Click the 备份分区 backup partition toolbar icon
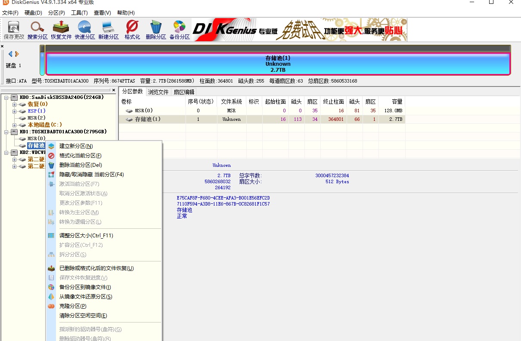This screenshot has height=341, width=521. tap(180, 27)
